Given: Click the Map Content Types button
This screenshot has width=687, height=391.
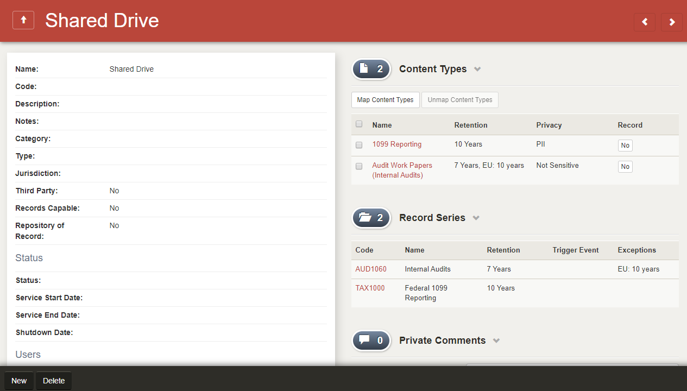Looking at the screenshot, I should click(385, 100).
